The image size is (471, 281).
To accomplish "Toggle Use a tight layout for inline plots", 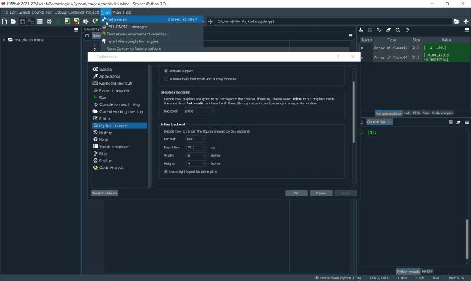I will tap(166, 171).
